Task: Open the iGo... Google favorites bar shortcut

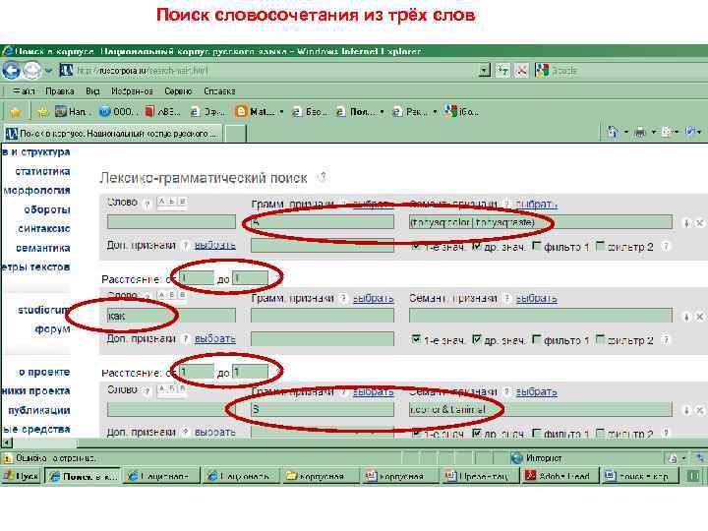Action: point(461,111)
